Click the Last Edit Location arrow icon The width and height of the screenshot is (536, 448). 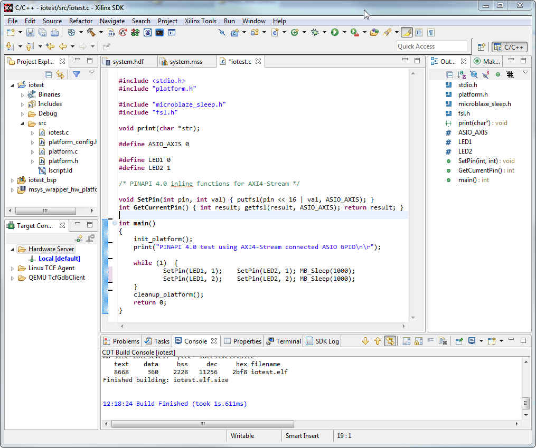click(50, 46)
